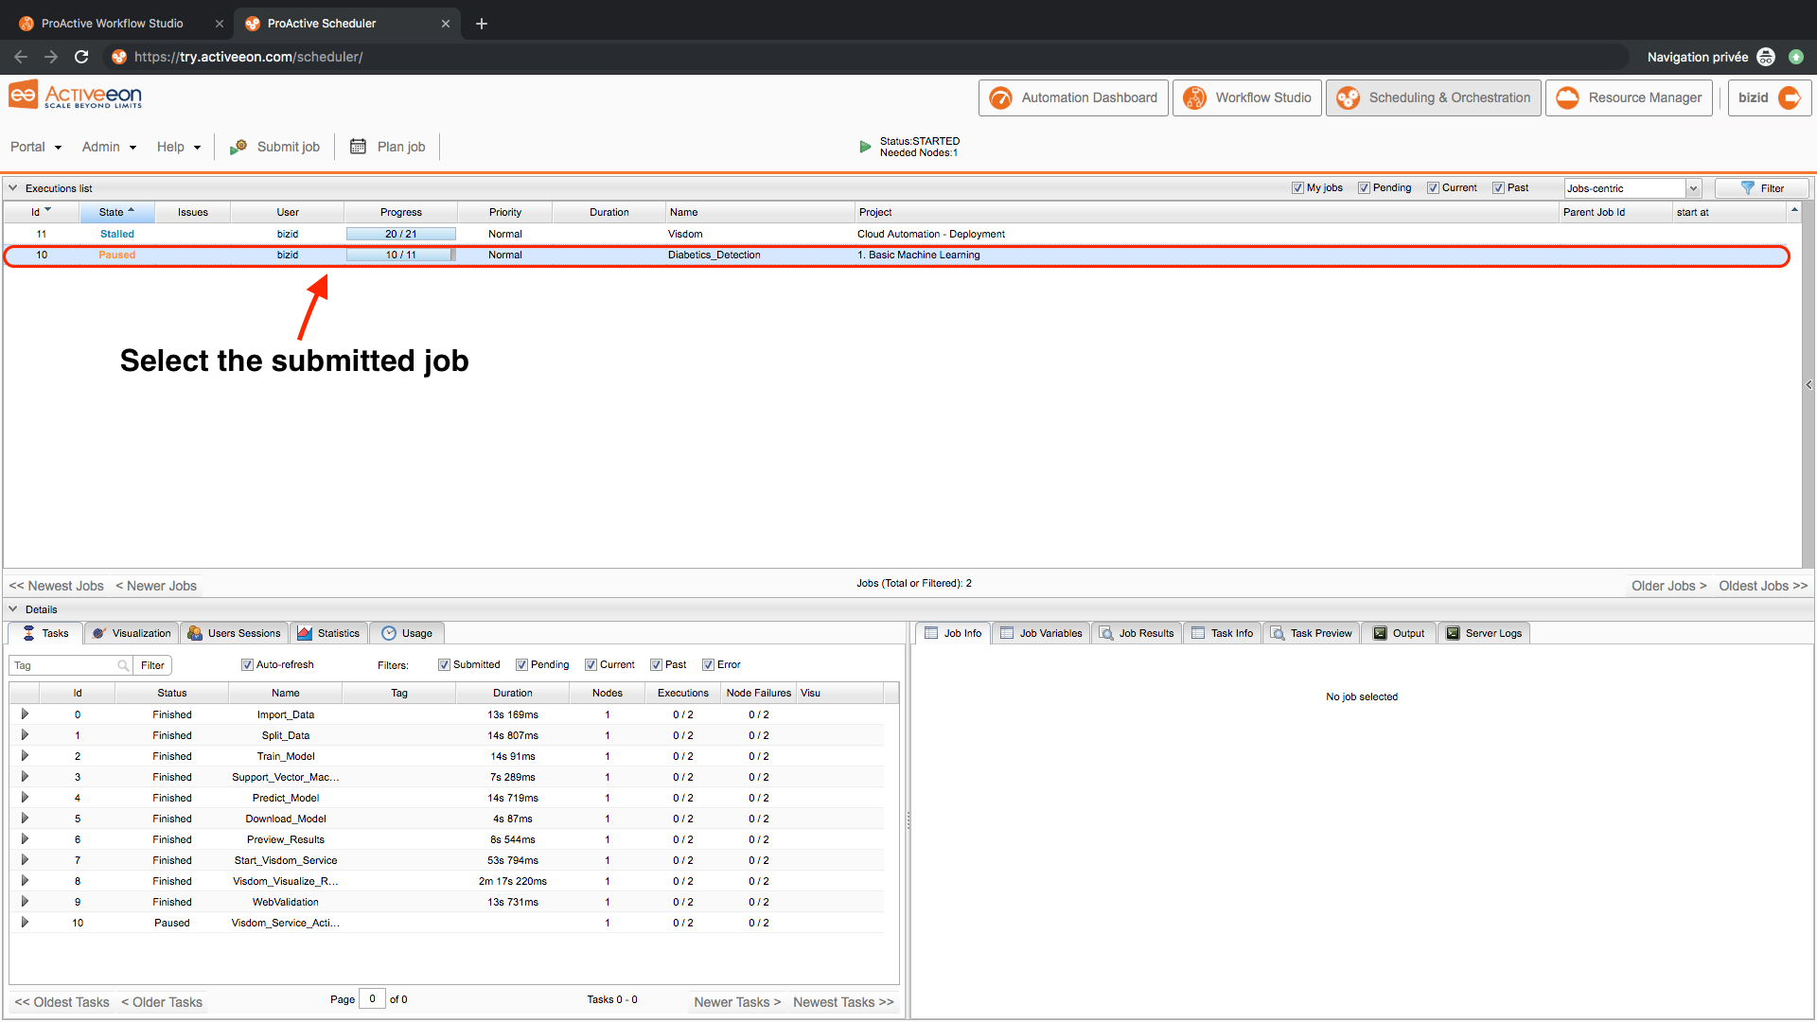Click the Task Preview icon
Image resolution: width=1817 pixels, height=1022 pixels.
(1278, 633)
